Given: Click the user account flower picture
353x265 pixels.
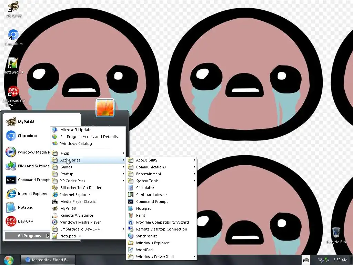Looking at the screenshot, I should click(105, 108).
